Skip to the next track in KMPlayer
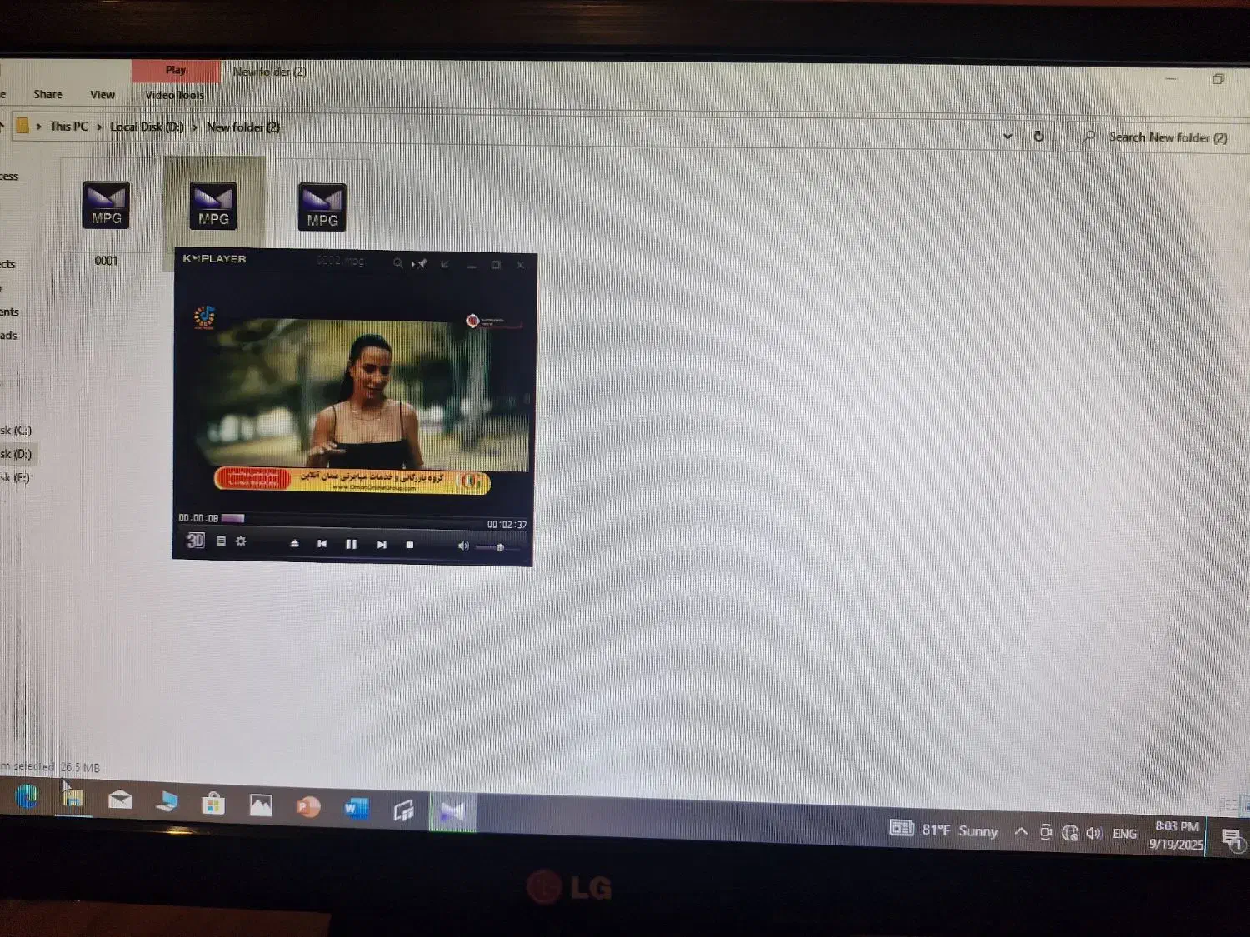The image size is (1250, 937). (x=381, y=544)
